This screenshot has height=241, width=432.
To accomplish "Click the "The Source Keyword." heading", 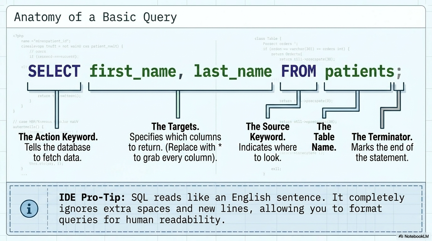I will pyautogui.click(x=268, y=131).
